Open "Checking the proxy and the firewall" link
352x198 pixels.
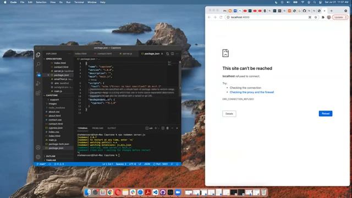[252, 92]
